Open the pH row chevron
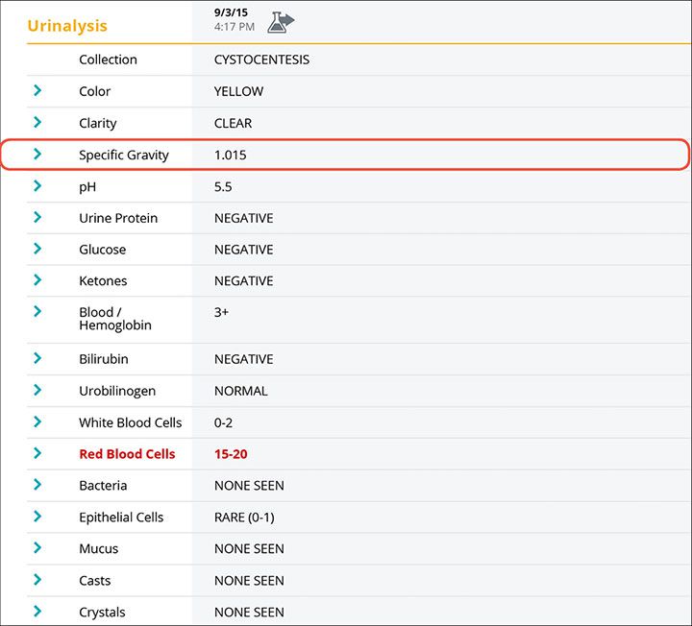This screenshot has height=626, width=692. [37, 186]
